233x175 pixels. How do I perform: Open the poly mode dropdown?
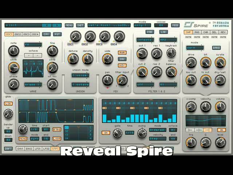point(142,25)
